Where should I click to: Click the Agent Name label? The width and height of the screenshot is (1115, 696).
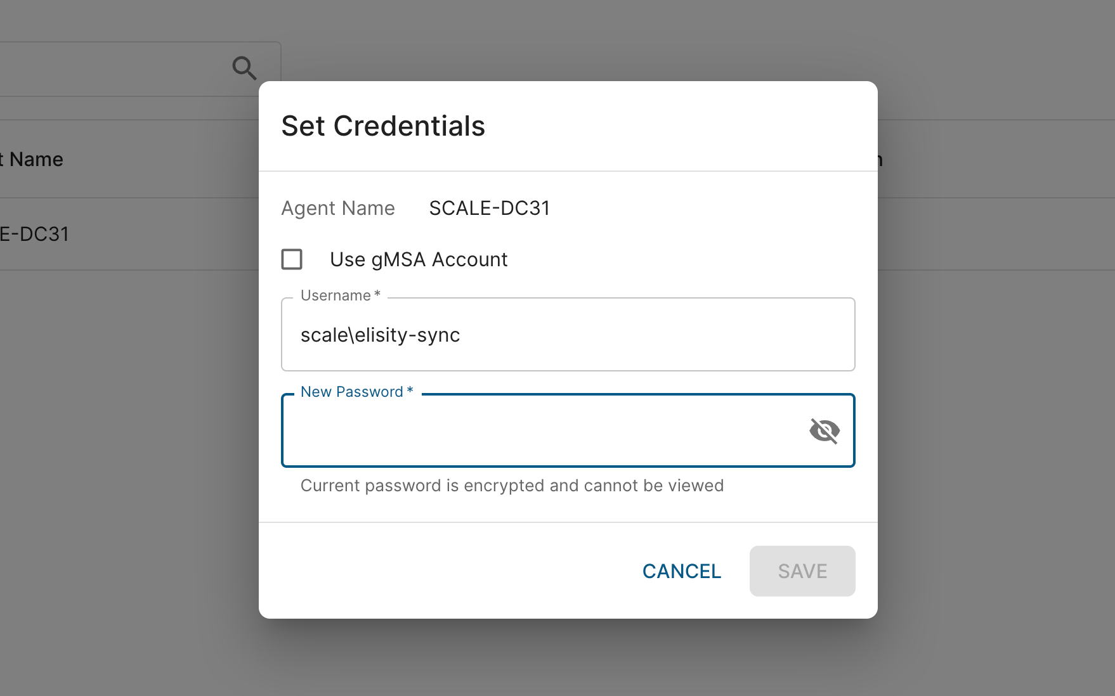click(338, 208)
